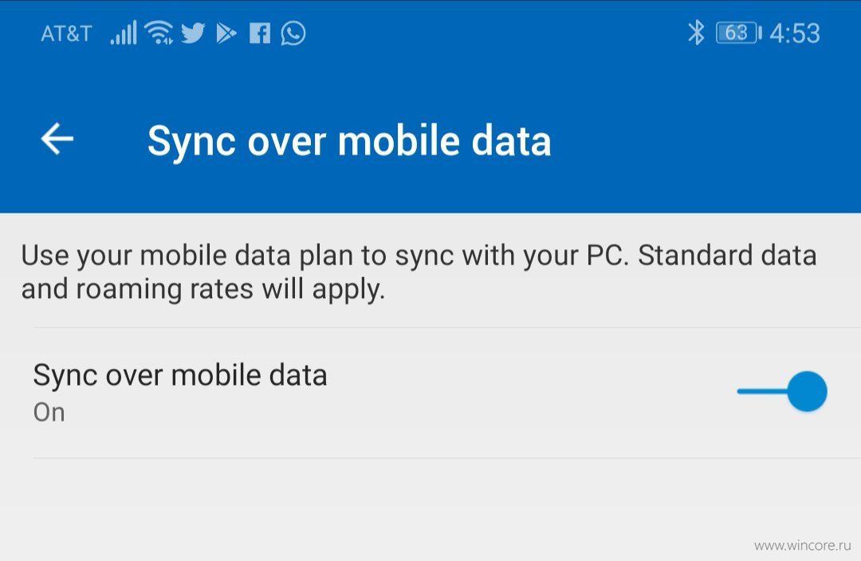Screen dimensions: 861x561
Task: Tap the Twitter notification icon
Action: pyautogui.click(x=193, y=33)
